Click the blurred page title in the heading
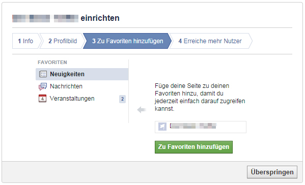Screen dimensions: 305x185 [45, 18]
